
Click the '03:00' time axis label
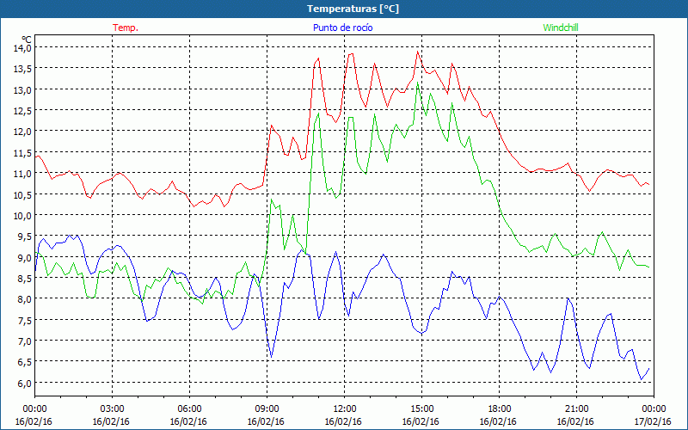click(112, 409)
